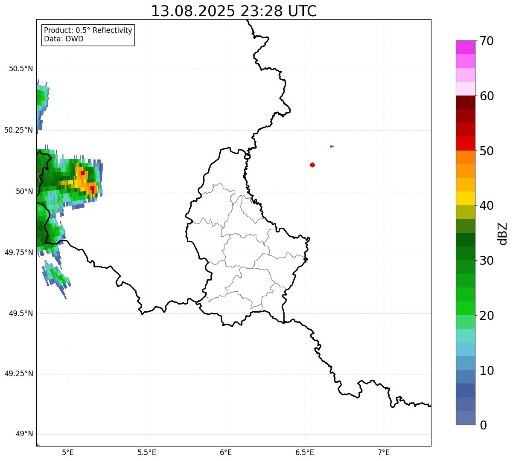
Task: Click the 'Product: 0.5° Reflectivity' label
Action: [x=88, y=30]
